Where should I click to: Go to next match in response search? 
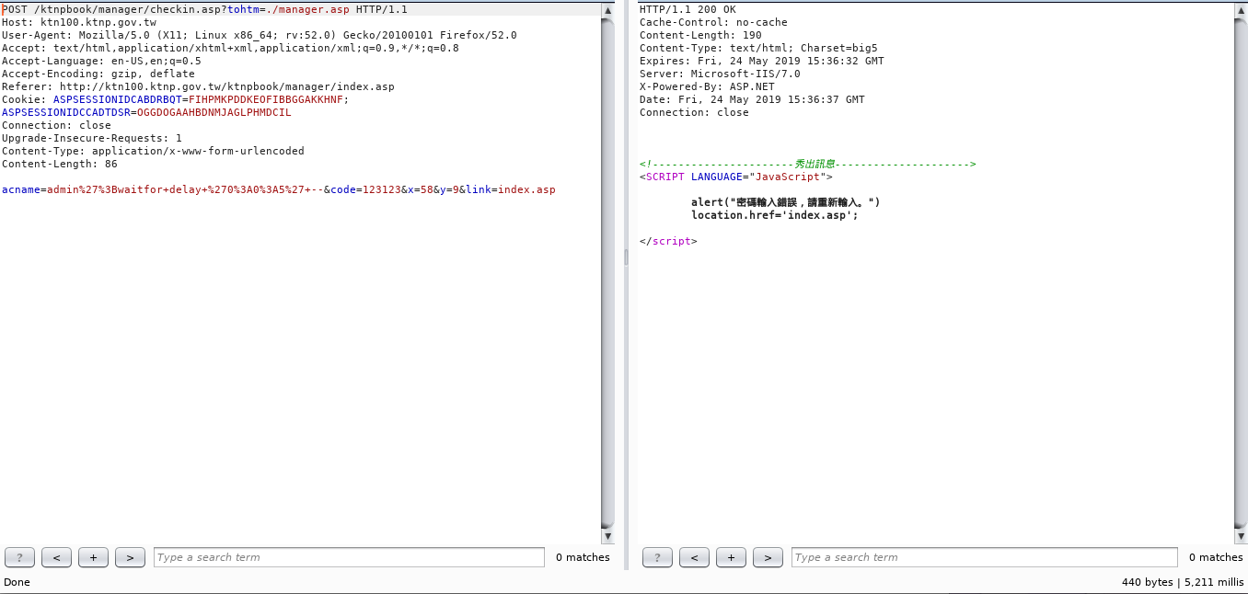pyautogui.click(x=768, y=557)
